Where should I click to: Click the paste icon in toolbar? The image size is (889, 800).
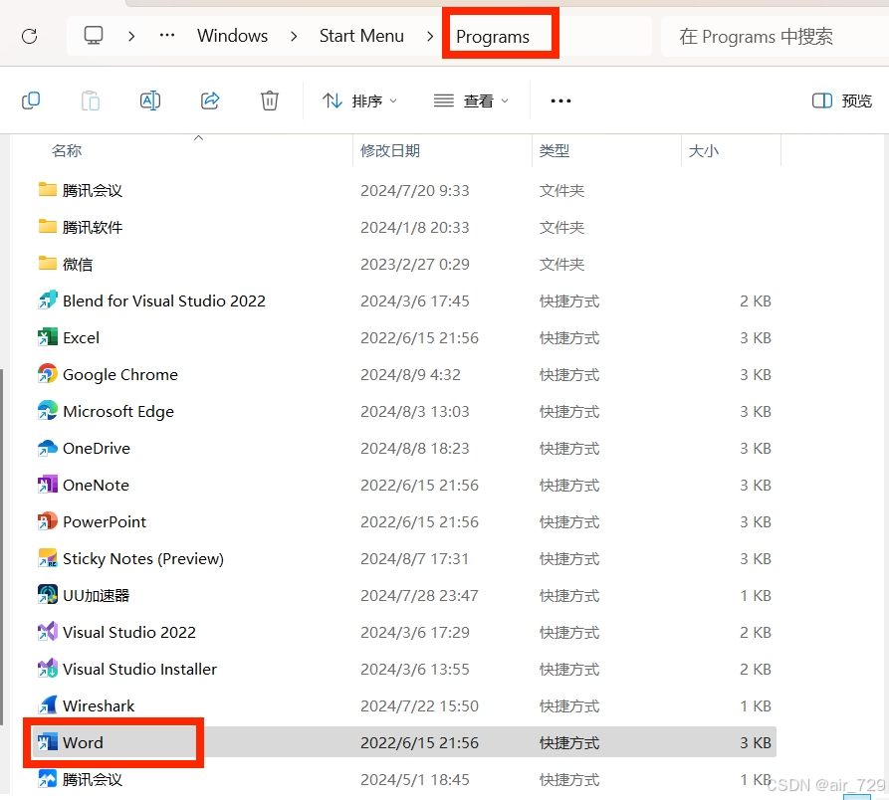[91, 100]
